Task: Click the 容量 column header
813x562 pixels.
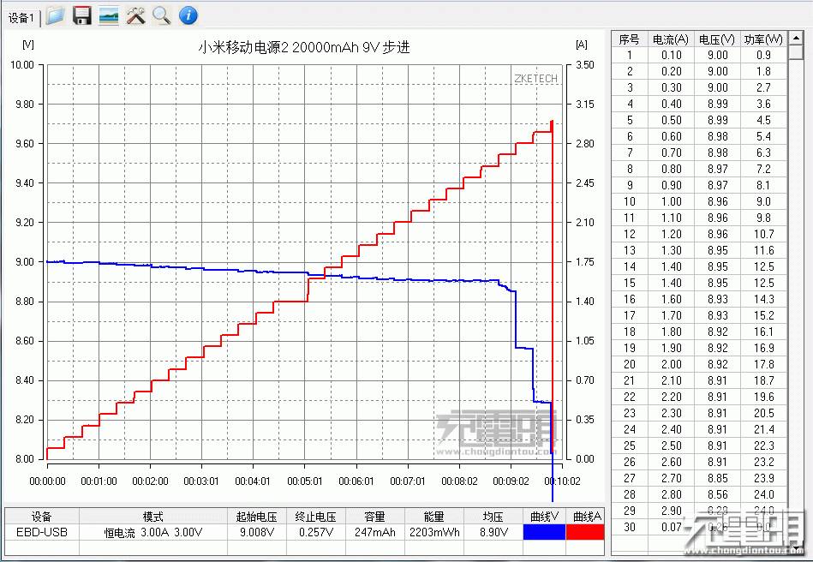Action: [x=374, y=517]
